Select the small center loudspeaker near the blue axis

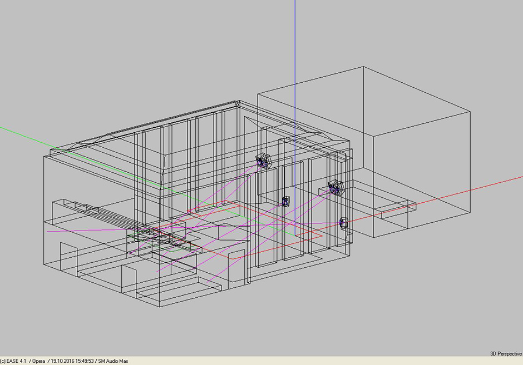click(286, 201)
